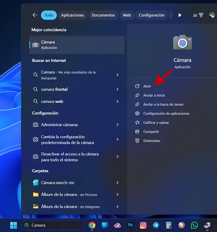Viewport: 217px width, 232px height.
Task: Select Desinstalar for the Cámara app
Action: tap(152, 141)
